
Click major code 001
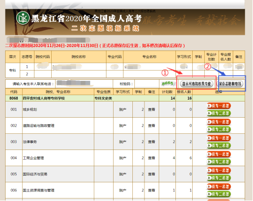pyautogui.click(x=14, y=110)
